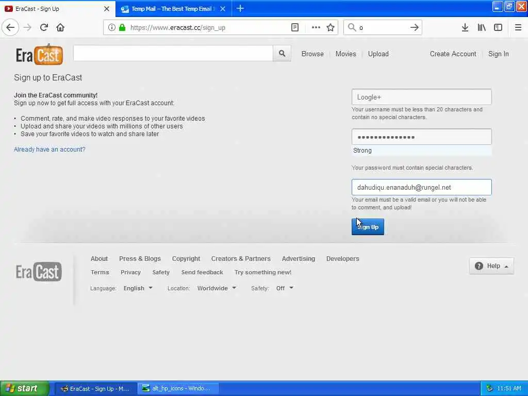
Task: Focus the email field with rungel.net address
Action: [421, 187]
